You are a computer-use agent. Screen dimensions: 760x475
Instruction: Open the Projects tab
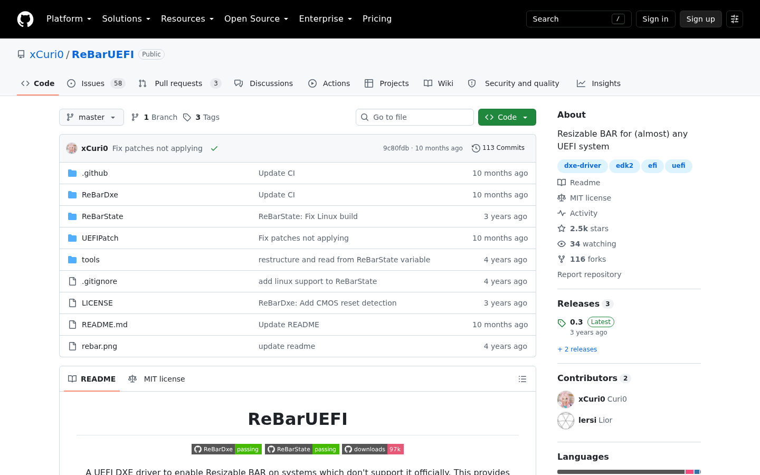(x=387, y=83)
